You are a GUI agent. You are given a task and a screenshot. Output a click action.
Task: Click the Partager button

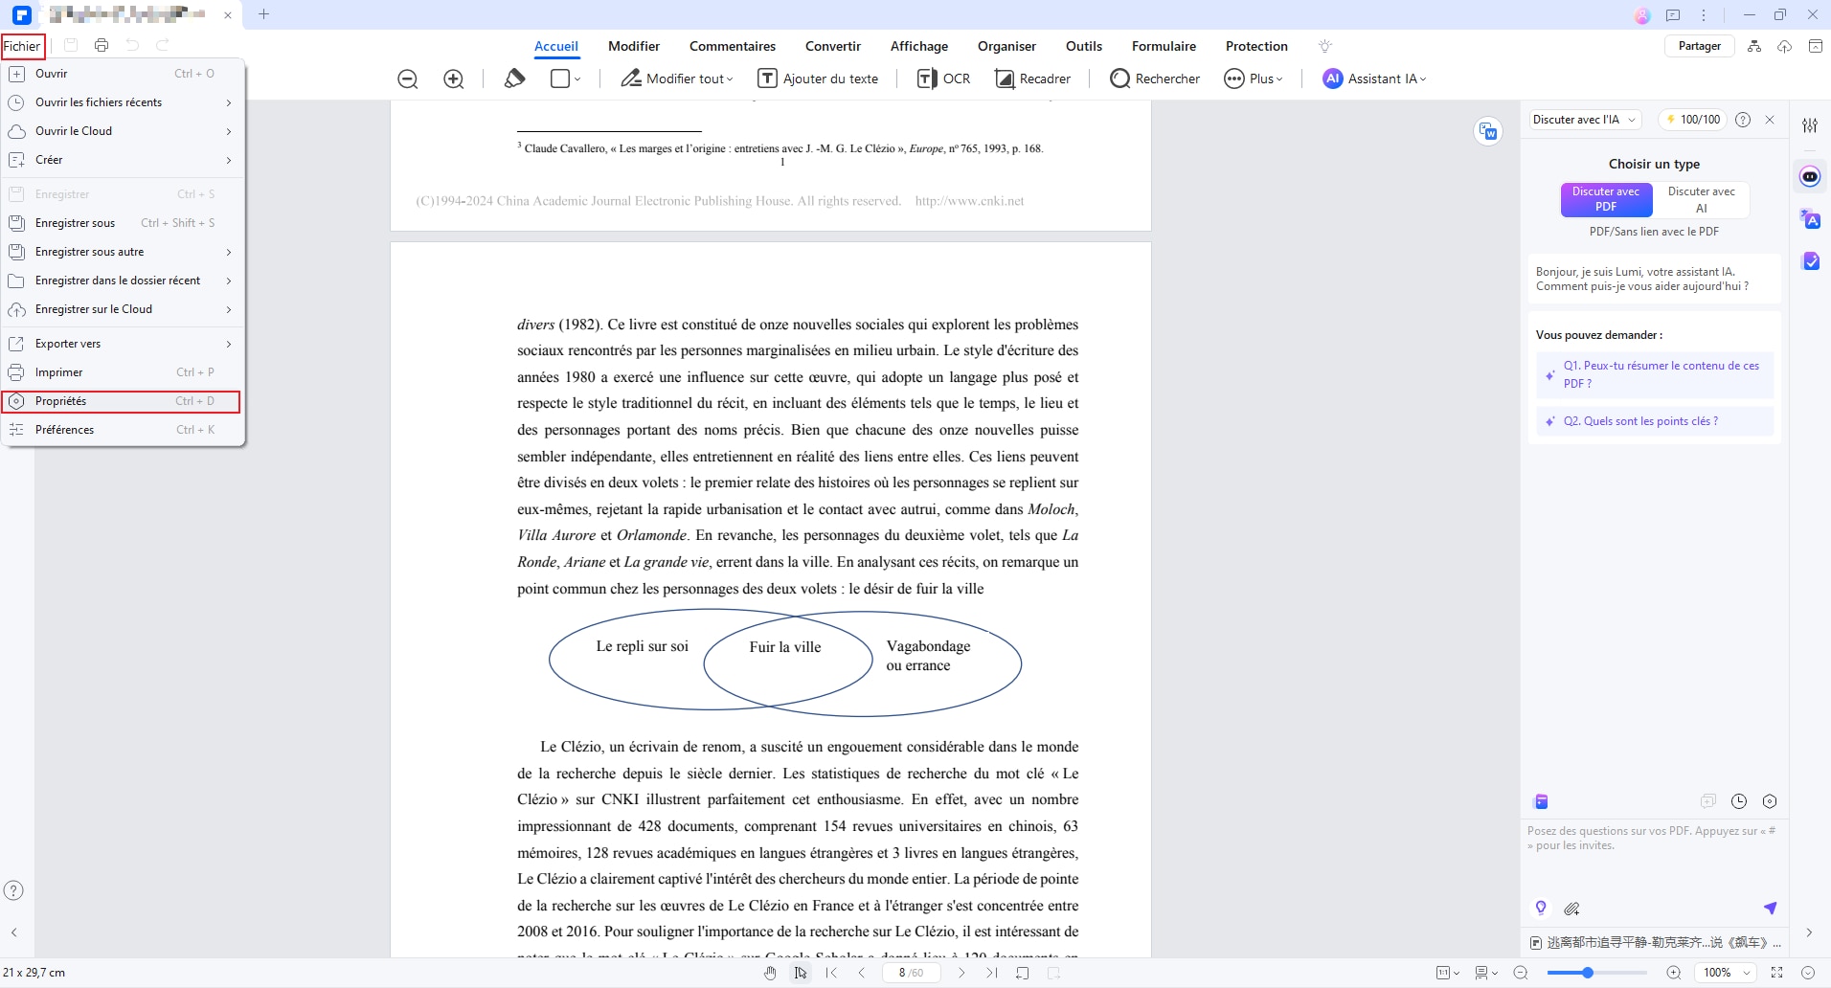(1699, 46)
